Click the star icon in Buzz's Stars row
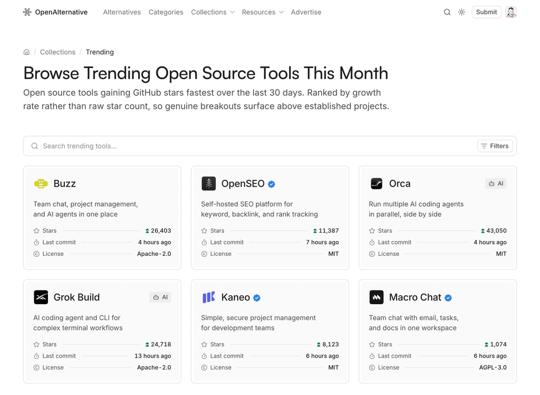Screen dimensions: 540x395 (36, 231)
